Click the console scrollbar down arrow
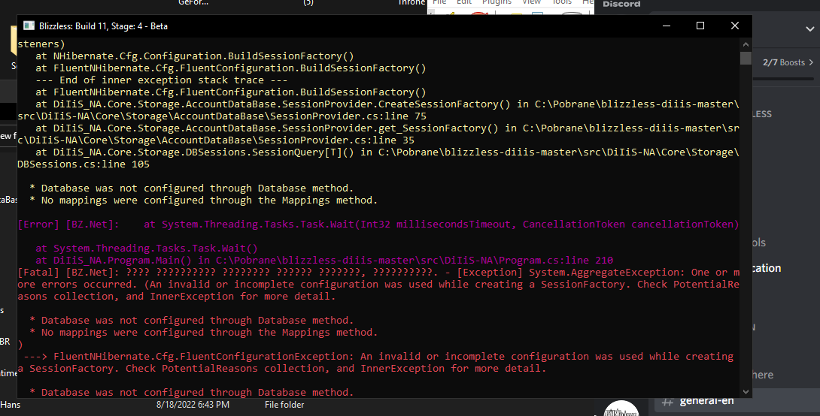This screenshot has height=416, width=820. [x=746, y=391]
